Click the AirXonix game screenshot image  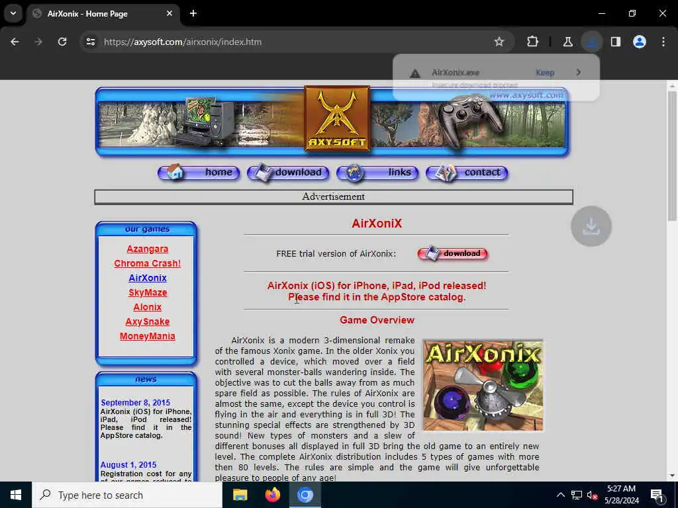483,386
